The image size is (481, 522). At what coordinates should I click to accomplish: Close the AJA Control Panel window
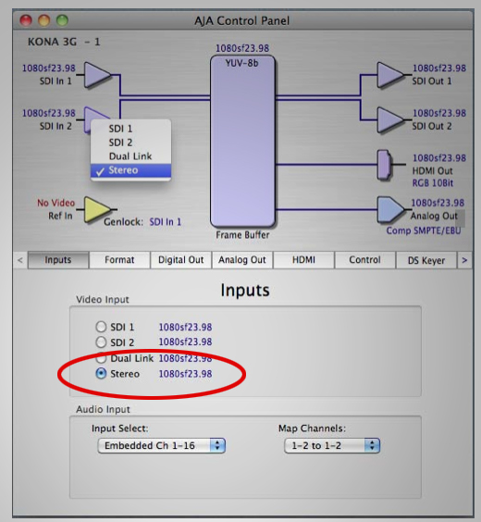[x=26, y=20]
